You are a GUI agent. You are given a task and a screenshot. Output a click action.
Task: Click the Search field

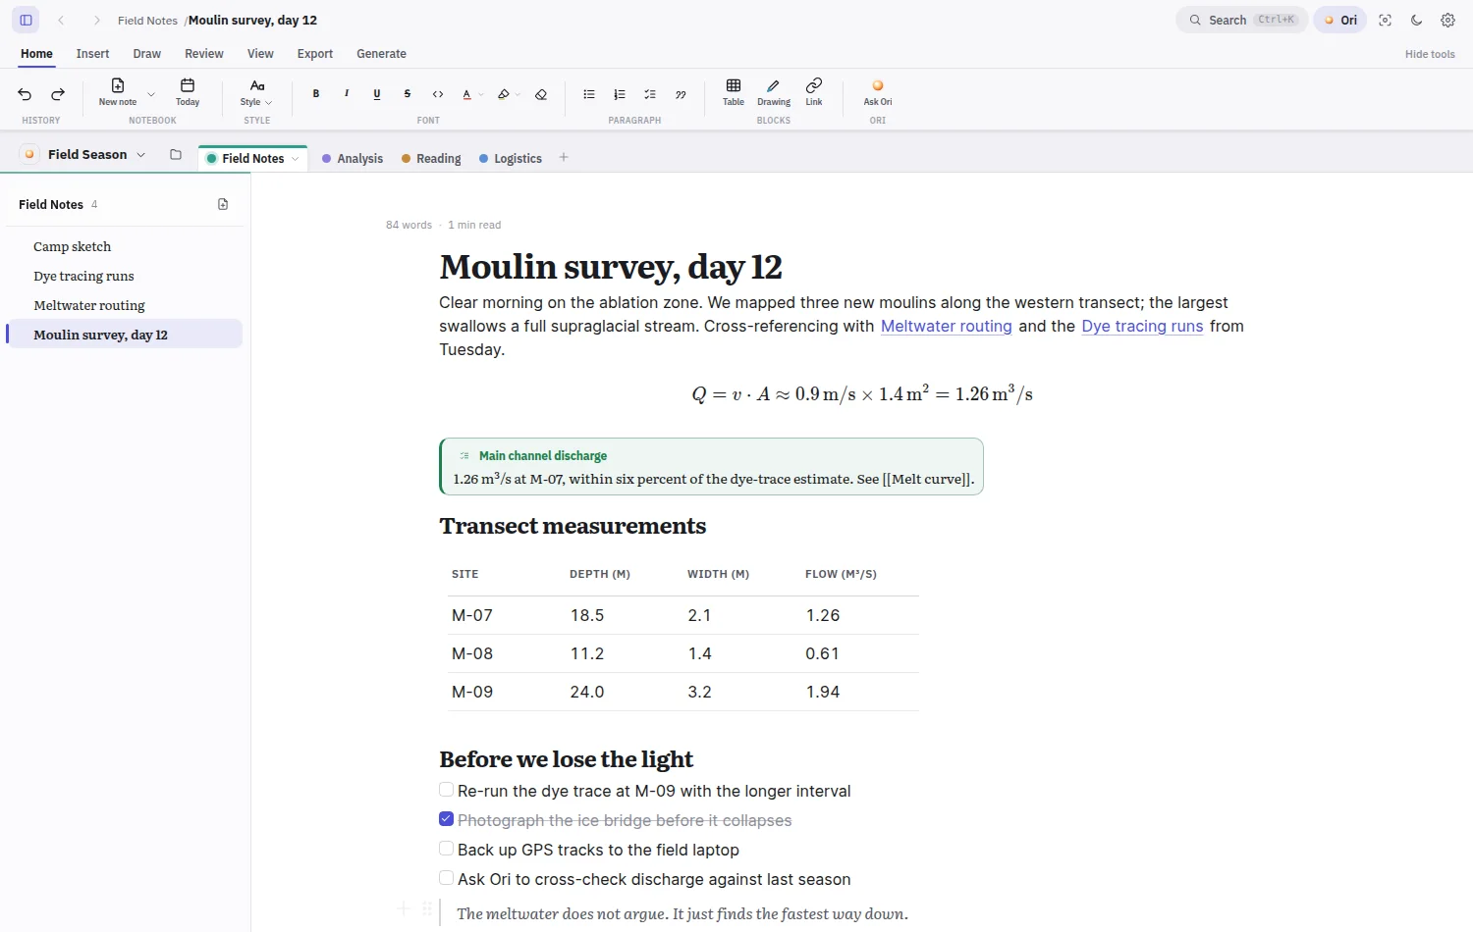[1242, 20]
